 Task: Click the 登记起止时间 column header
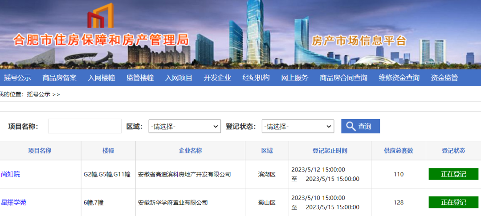[x=330, y=151]
